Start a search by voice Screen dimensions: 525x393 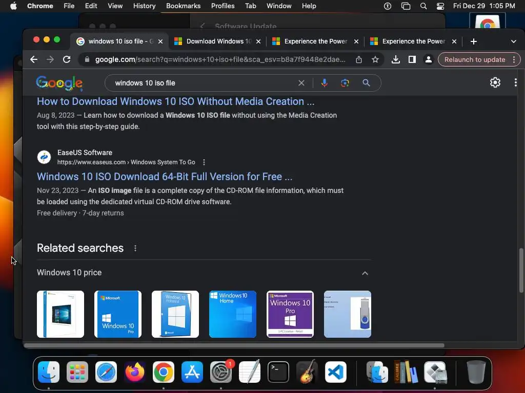coord(324,83)
